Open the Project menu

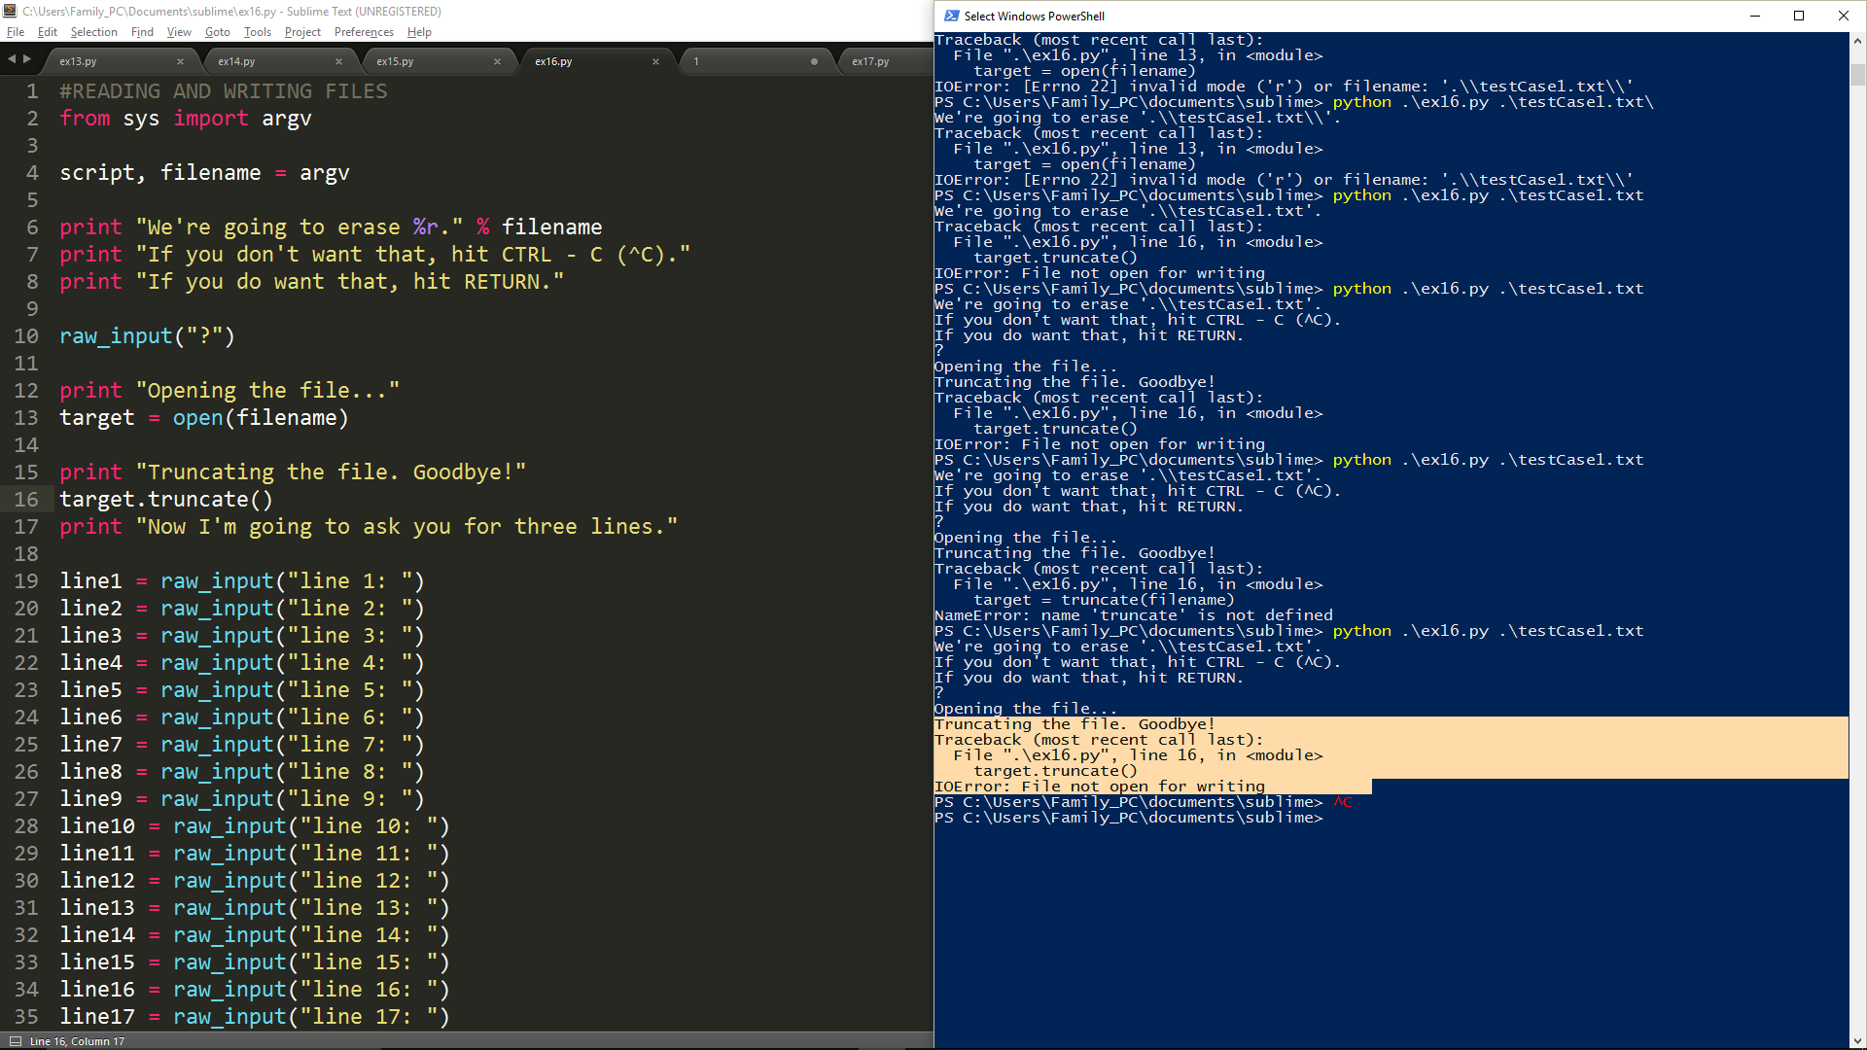click(x=302, y=32)
